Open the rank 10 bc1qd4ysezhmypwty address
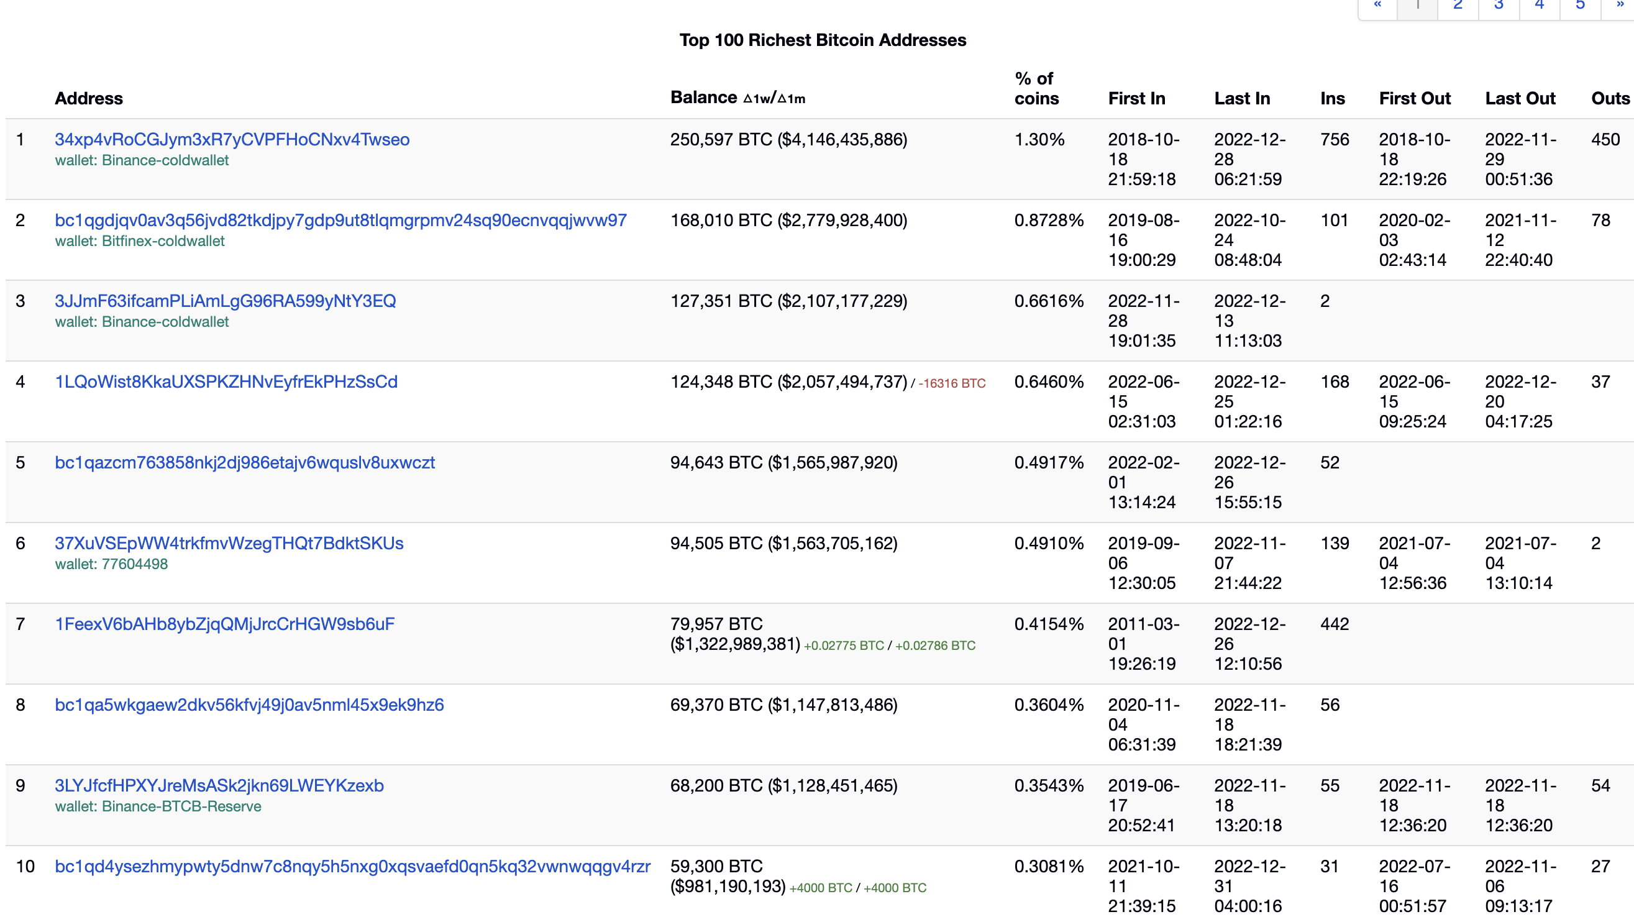The width and height of the screenshot is (1634, 922). tap(352, 866)
